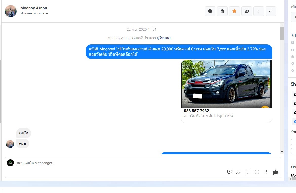The height and width of the screenshot is (193, 296).
Task: Flag conversation with the exclamation mark icon
Action: point(259,11)
